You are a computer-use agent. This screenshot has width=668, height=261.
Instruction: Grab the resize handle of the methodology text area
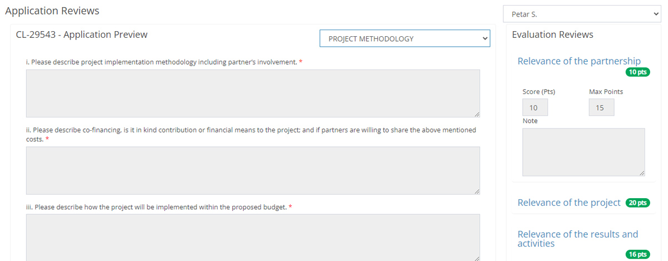click(x=477, y=114)
